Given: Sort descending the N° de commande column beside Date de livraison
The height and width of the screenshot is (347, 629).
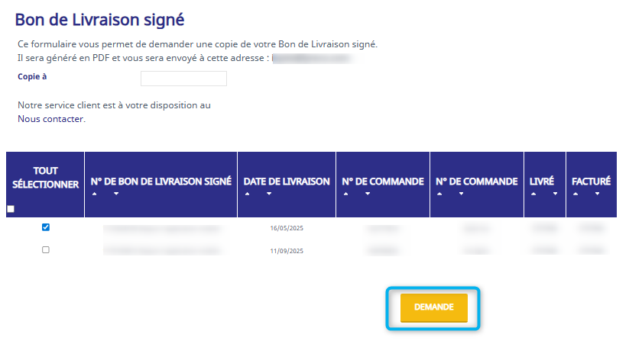Looking at the screenshot, I should (367, 194).
